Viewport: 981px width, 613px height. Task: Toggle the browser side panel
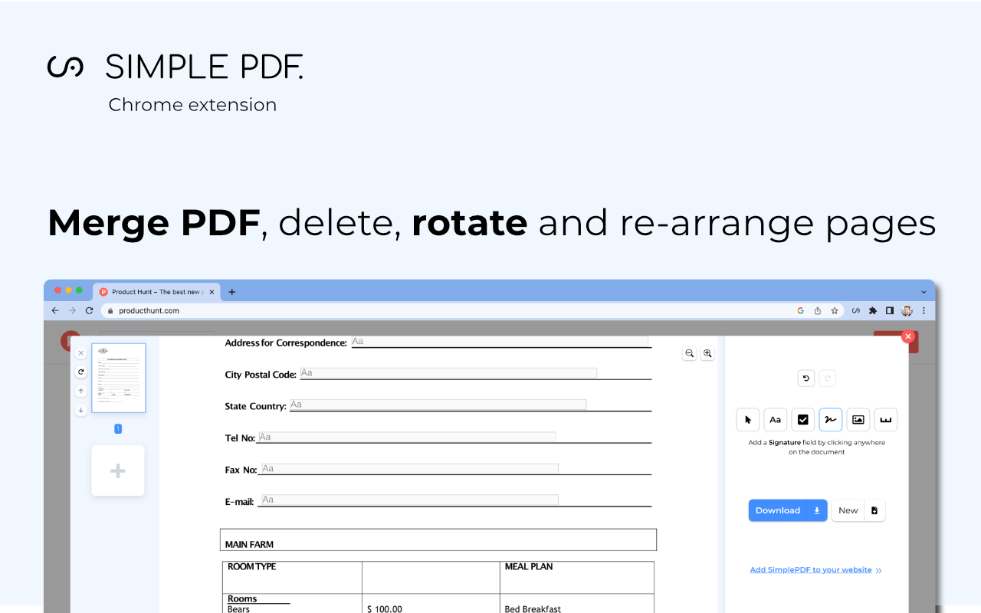[x=890, y=310]
